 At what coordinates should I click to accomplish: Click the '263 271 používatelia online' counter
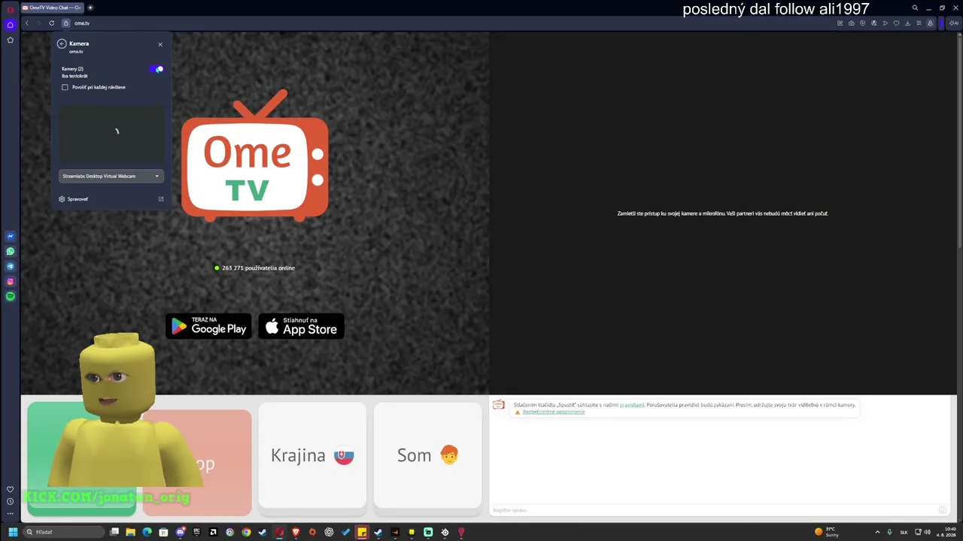click(254, 268)
